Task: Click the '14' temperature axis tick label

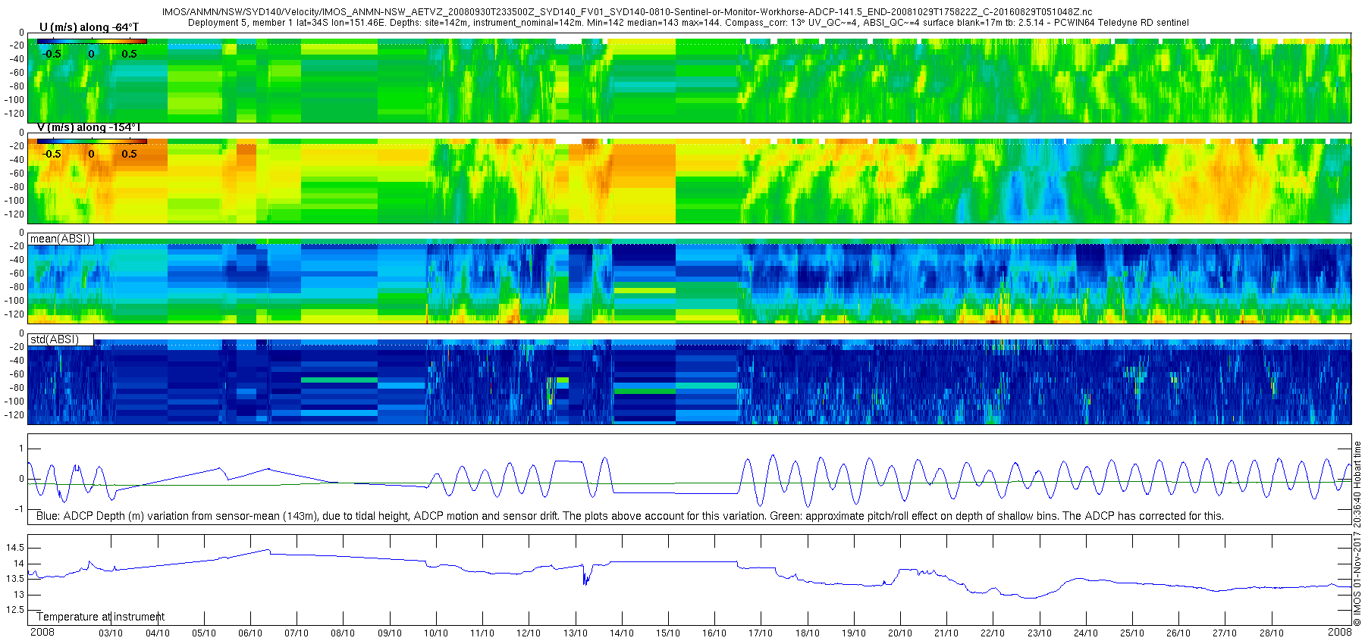Action: 19,564
